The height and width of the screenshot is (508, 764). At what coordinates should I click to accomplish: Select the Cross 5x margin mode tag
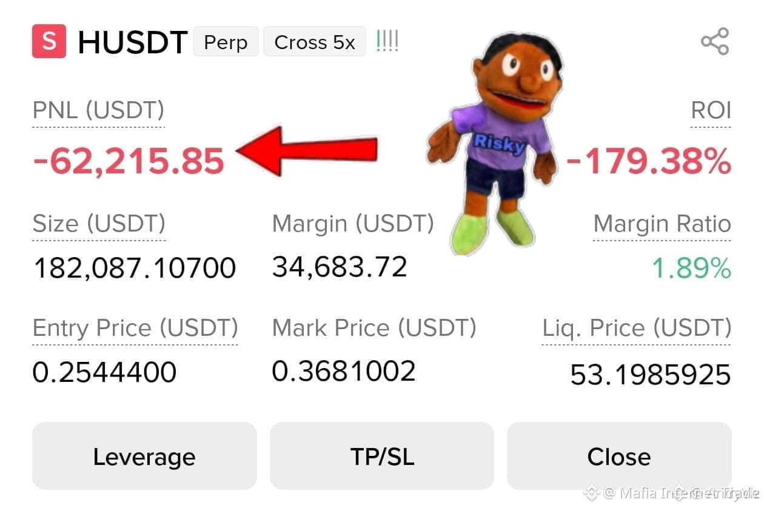(315, 42)
